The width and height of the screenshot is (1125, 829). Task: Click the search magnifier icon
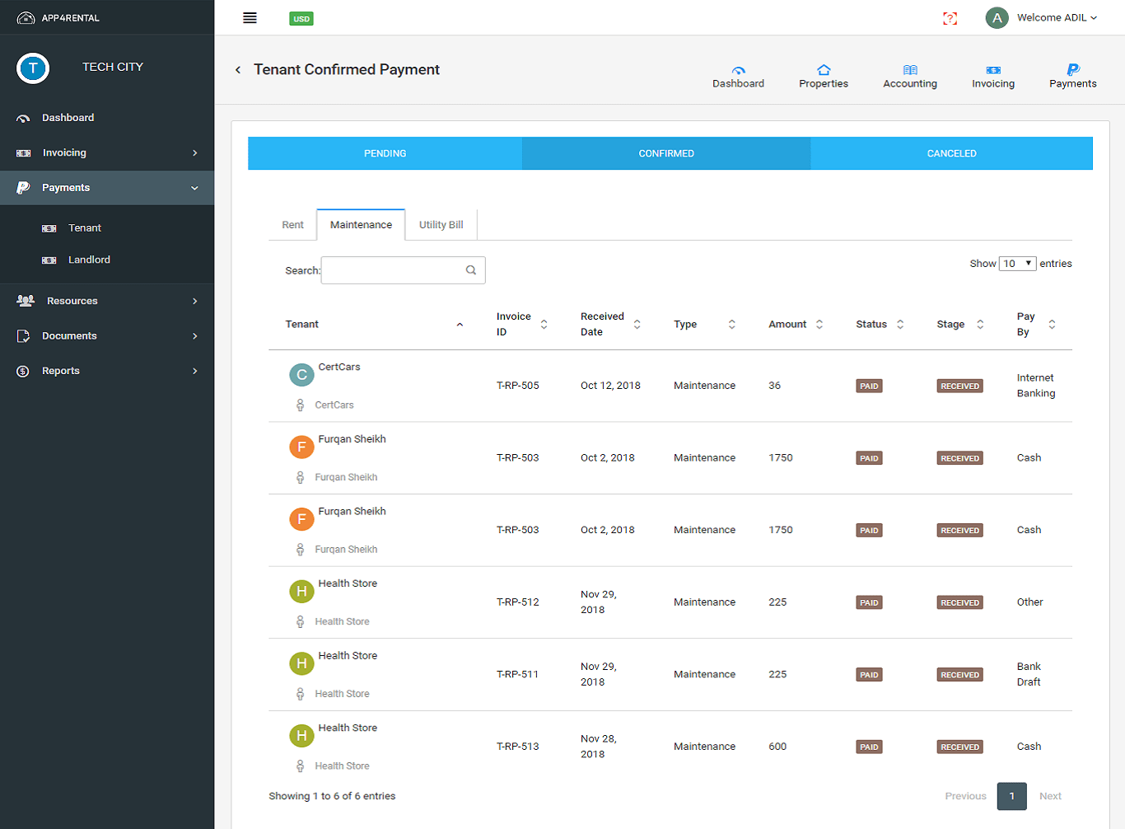pos(471,270)
